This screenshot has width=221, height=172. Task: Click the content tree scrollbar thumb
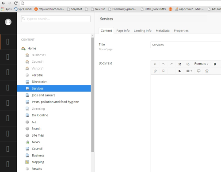92,95
